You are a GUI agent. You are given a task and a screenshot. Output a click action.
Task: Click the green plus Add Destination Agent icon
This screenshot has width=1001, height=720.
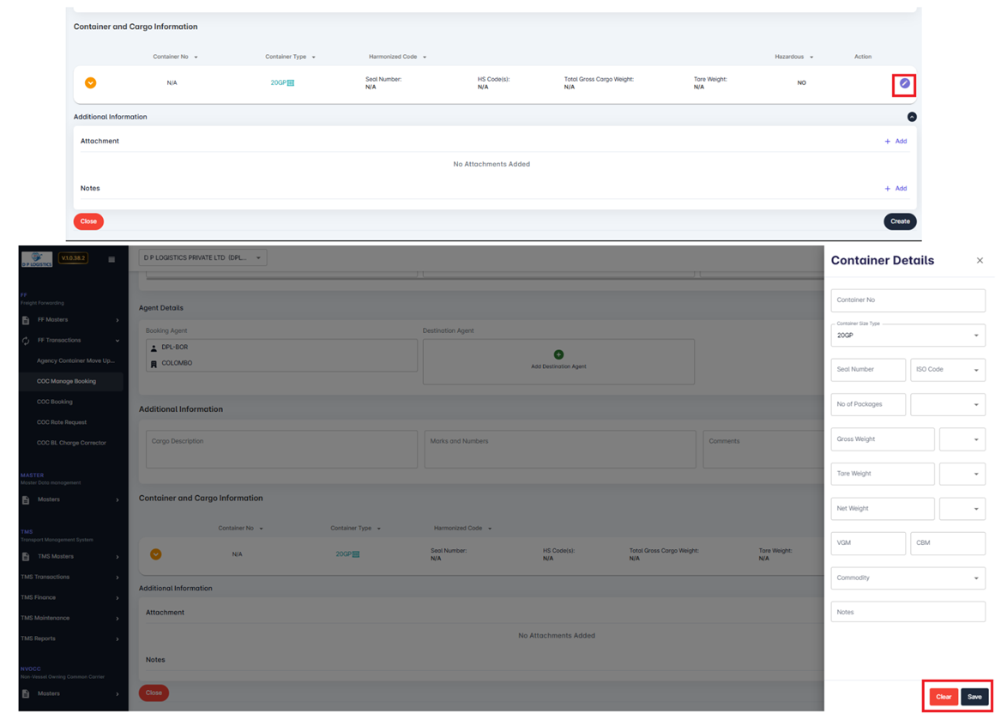pos(558,354)
